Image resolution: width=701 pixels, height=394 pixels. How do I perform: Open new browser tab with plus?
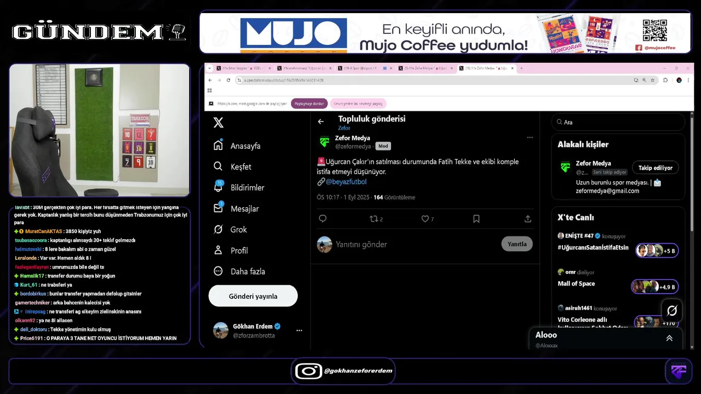pyautogui.click(x=521, y=68)
